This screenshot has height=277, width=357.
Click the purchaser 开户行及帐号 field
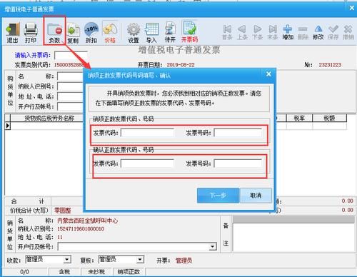click(70, 106)
